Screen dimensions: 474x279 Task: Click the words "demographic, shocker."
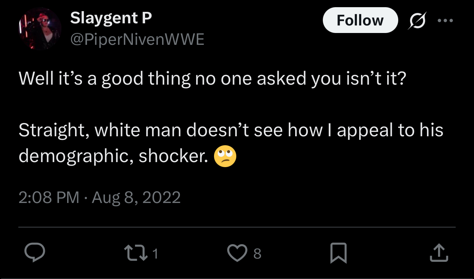pyautogui.click(x=113, y=156)
